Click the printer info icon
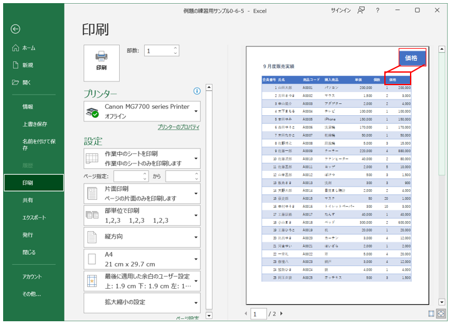 (x=197, y=91)
